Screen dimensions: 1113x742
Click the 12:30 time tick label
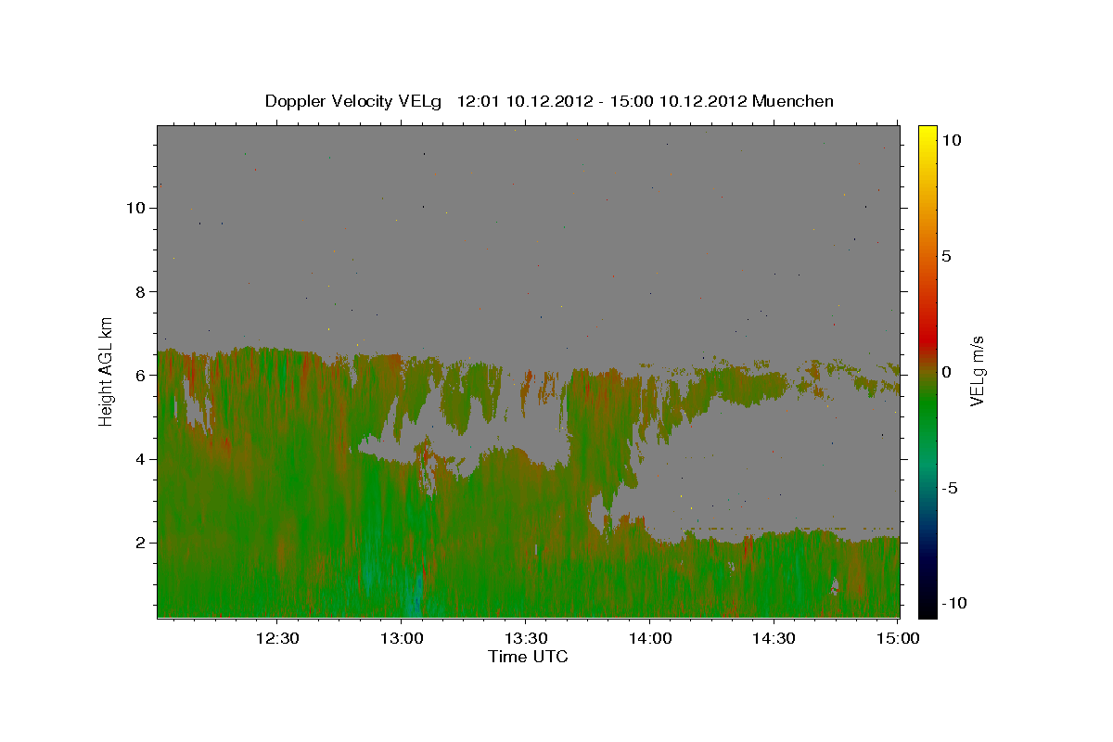point(277,638)
